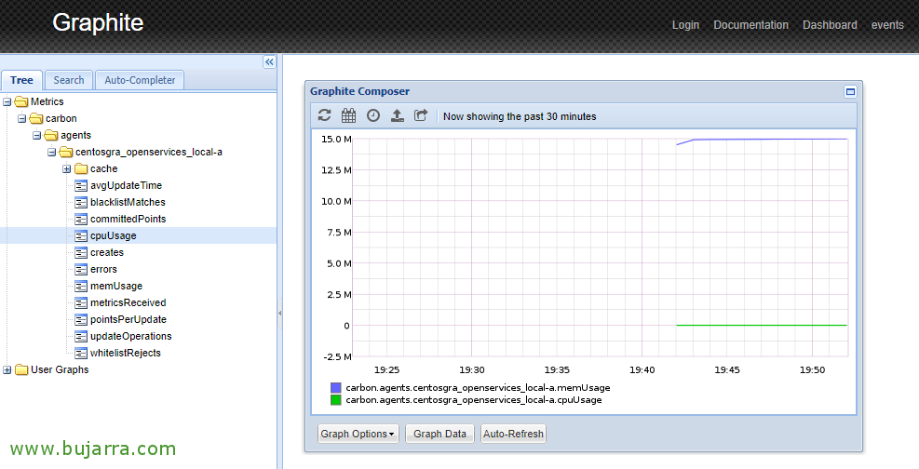Image resolution: width=919 pixels, height=469 pixels.
Task: Click the Metrics folder icon
Action: [21, 101]
